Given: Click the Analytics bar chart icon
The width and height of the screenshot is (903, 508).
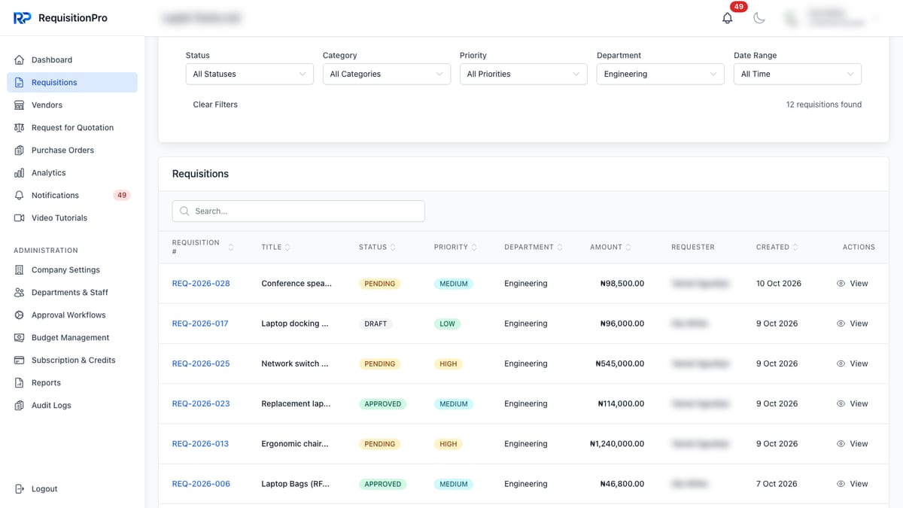Looking at the screenshot, I should pos(20,173).
